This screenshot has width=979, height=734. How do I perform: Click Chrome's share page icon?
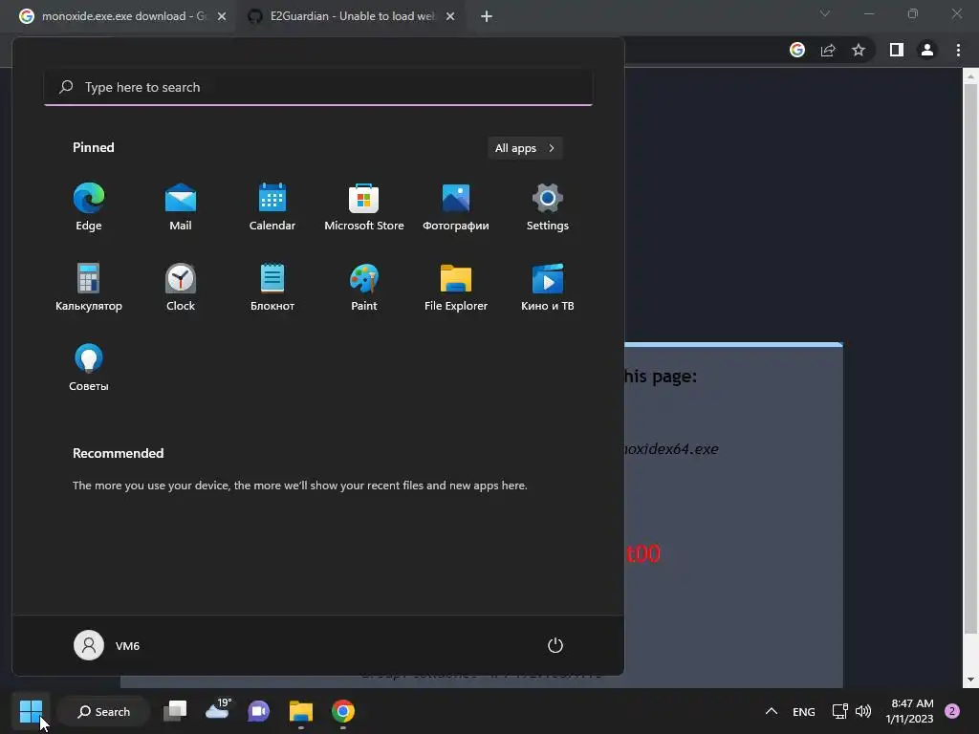tap(828, 50)
